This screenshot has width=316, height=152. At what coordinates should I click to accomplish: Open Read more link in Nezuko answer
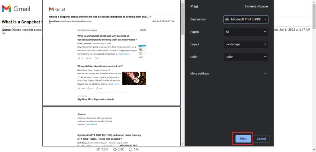click(114, 84)
